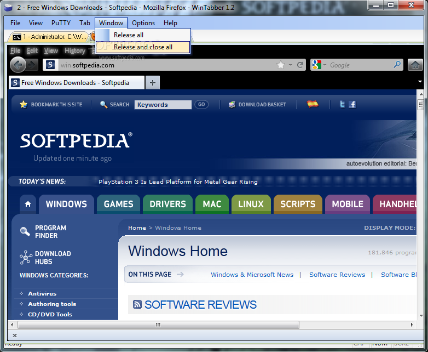
Task: Go to Firefox home page icon
Action: click(x=415, y=65)
